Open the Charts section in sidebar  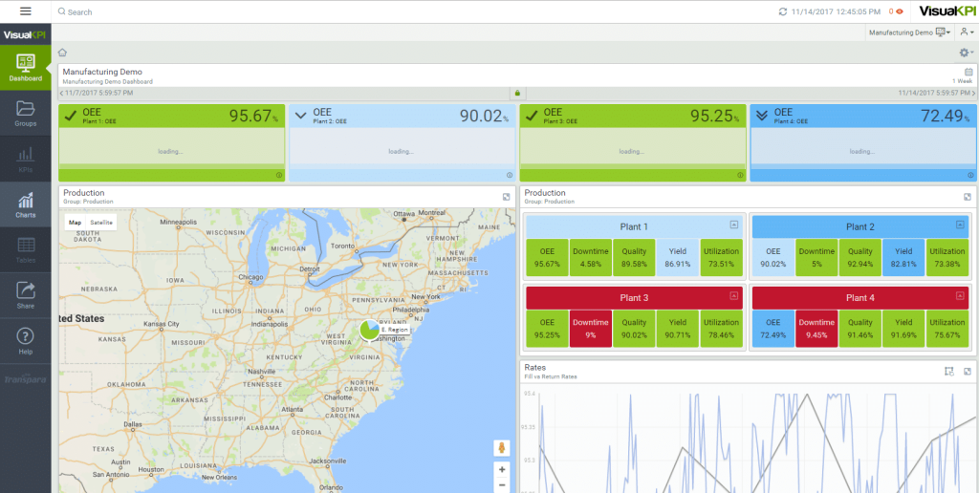pos(25,204)
